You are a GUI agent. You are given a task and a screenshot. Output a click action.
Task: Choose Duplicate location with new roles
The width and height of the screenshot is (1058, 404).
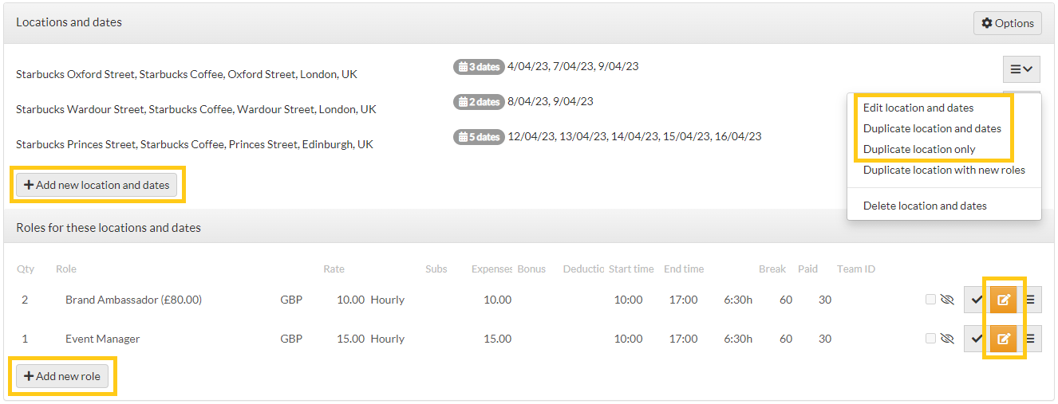pos(944,170)
